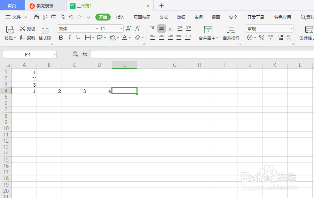Center text horizontally
Screen dimensions: 314x198
[162, 38]
